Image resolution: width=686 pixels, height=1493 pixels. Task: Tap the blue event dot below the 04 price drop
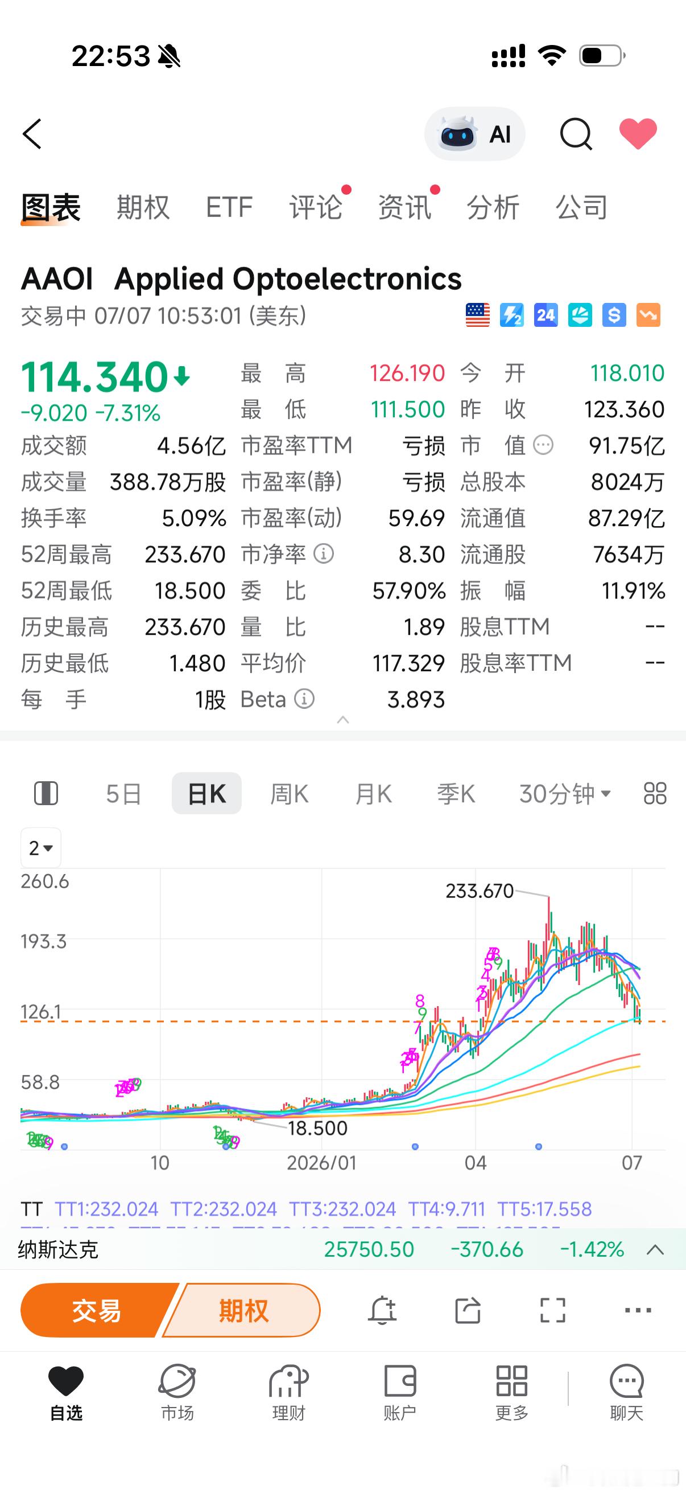[x=539, y=1146]
